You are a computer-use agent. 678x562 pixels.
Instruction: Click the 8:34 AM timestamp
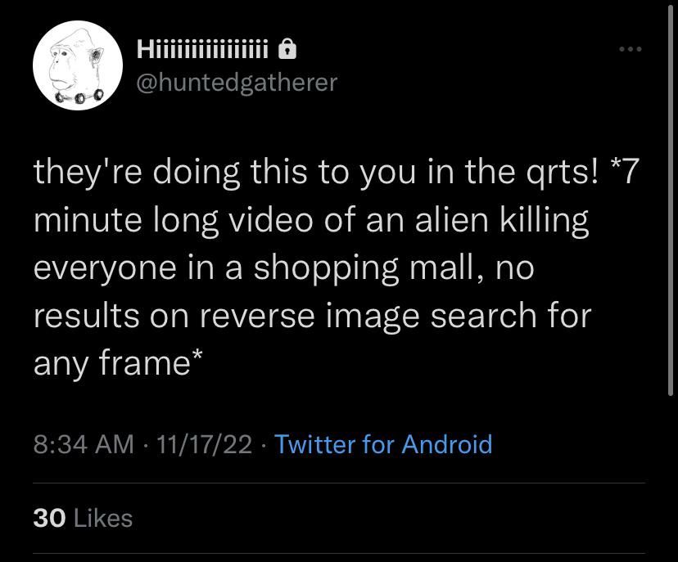click(84, 444)
